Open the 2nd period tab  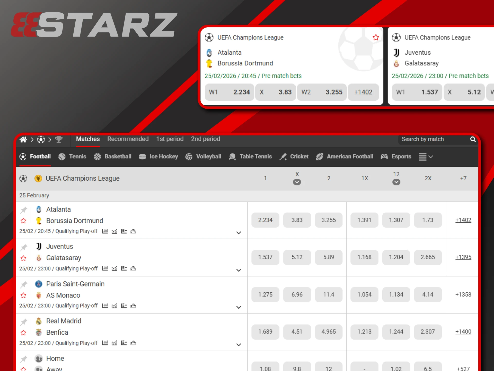tap(206, 139)
